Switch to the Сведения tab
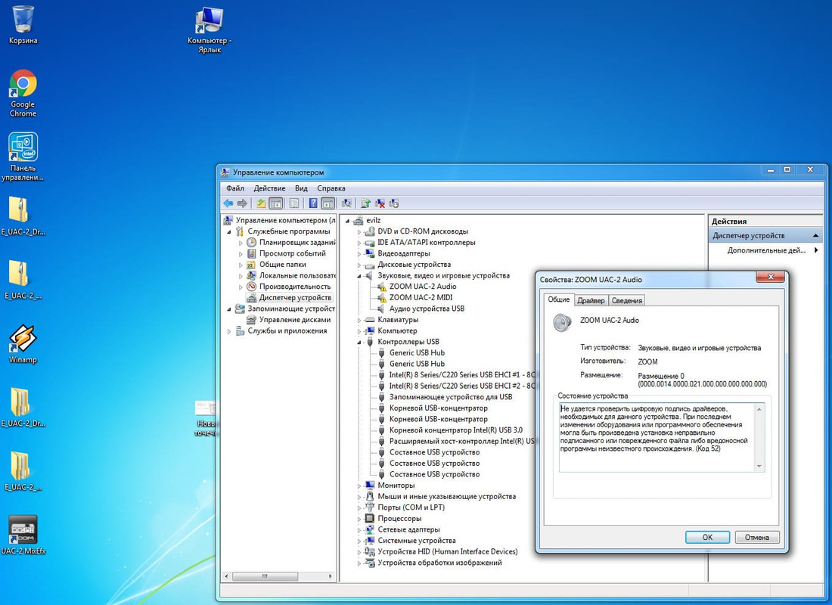This screenshot has width=832, height=605. 627,300
